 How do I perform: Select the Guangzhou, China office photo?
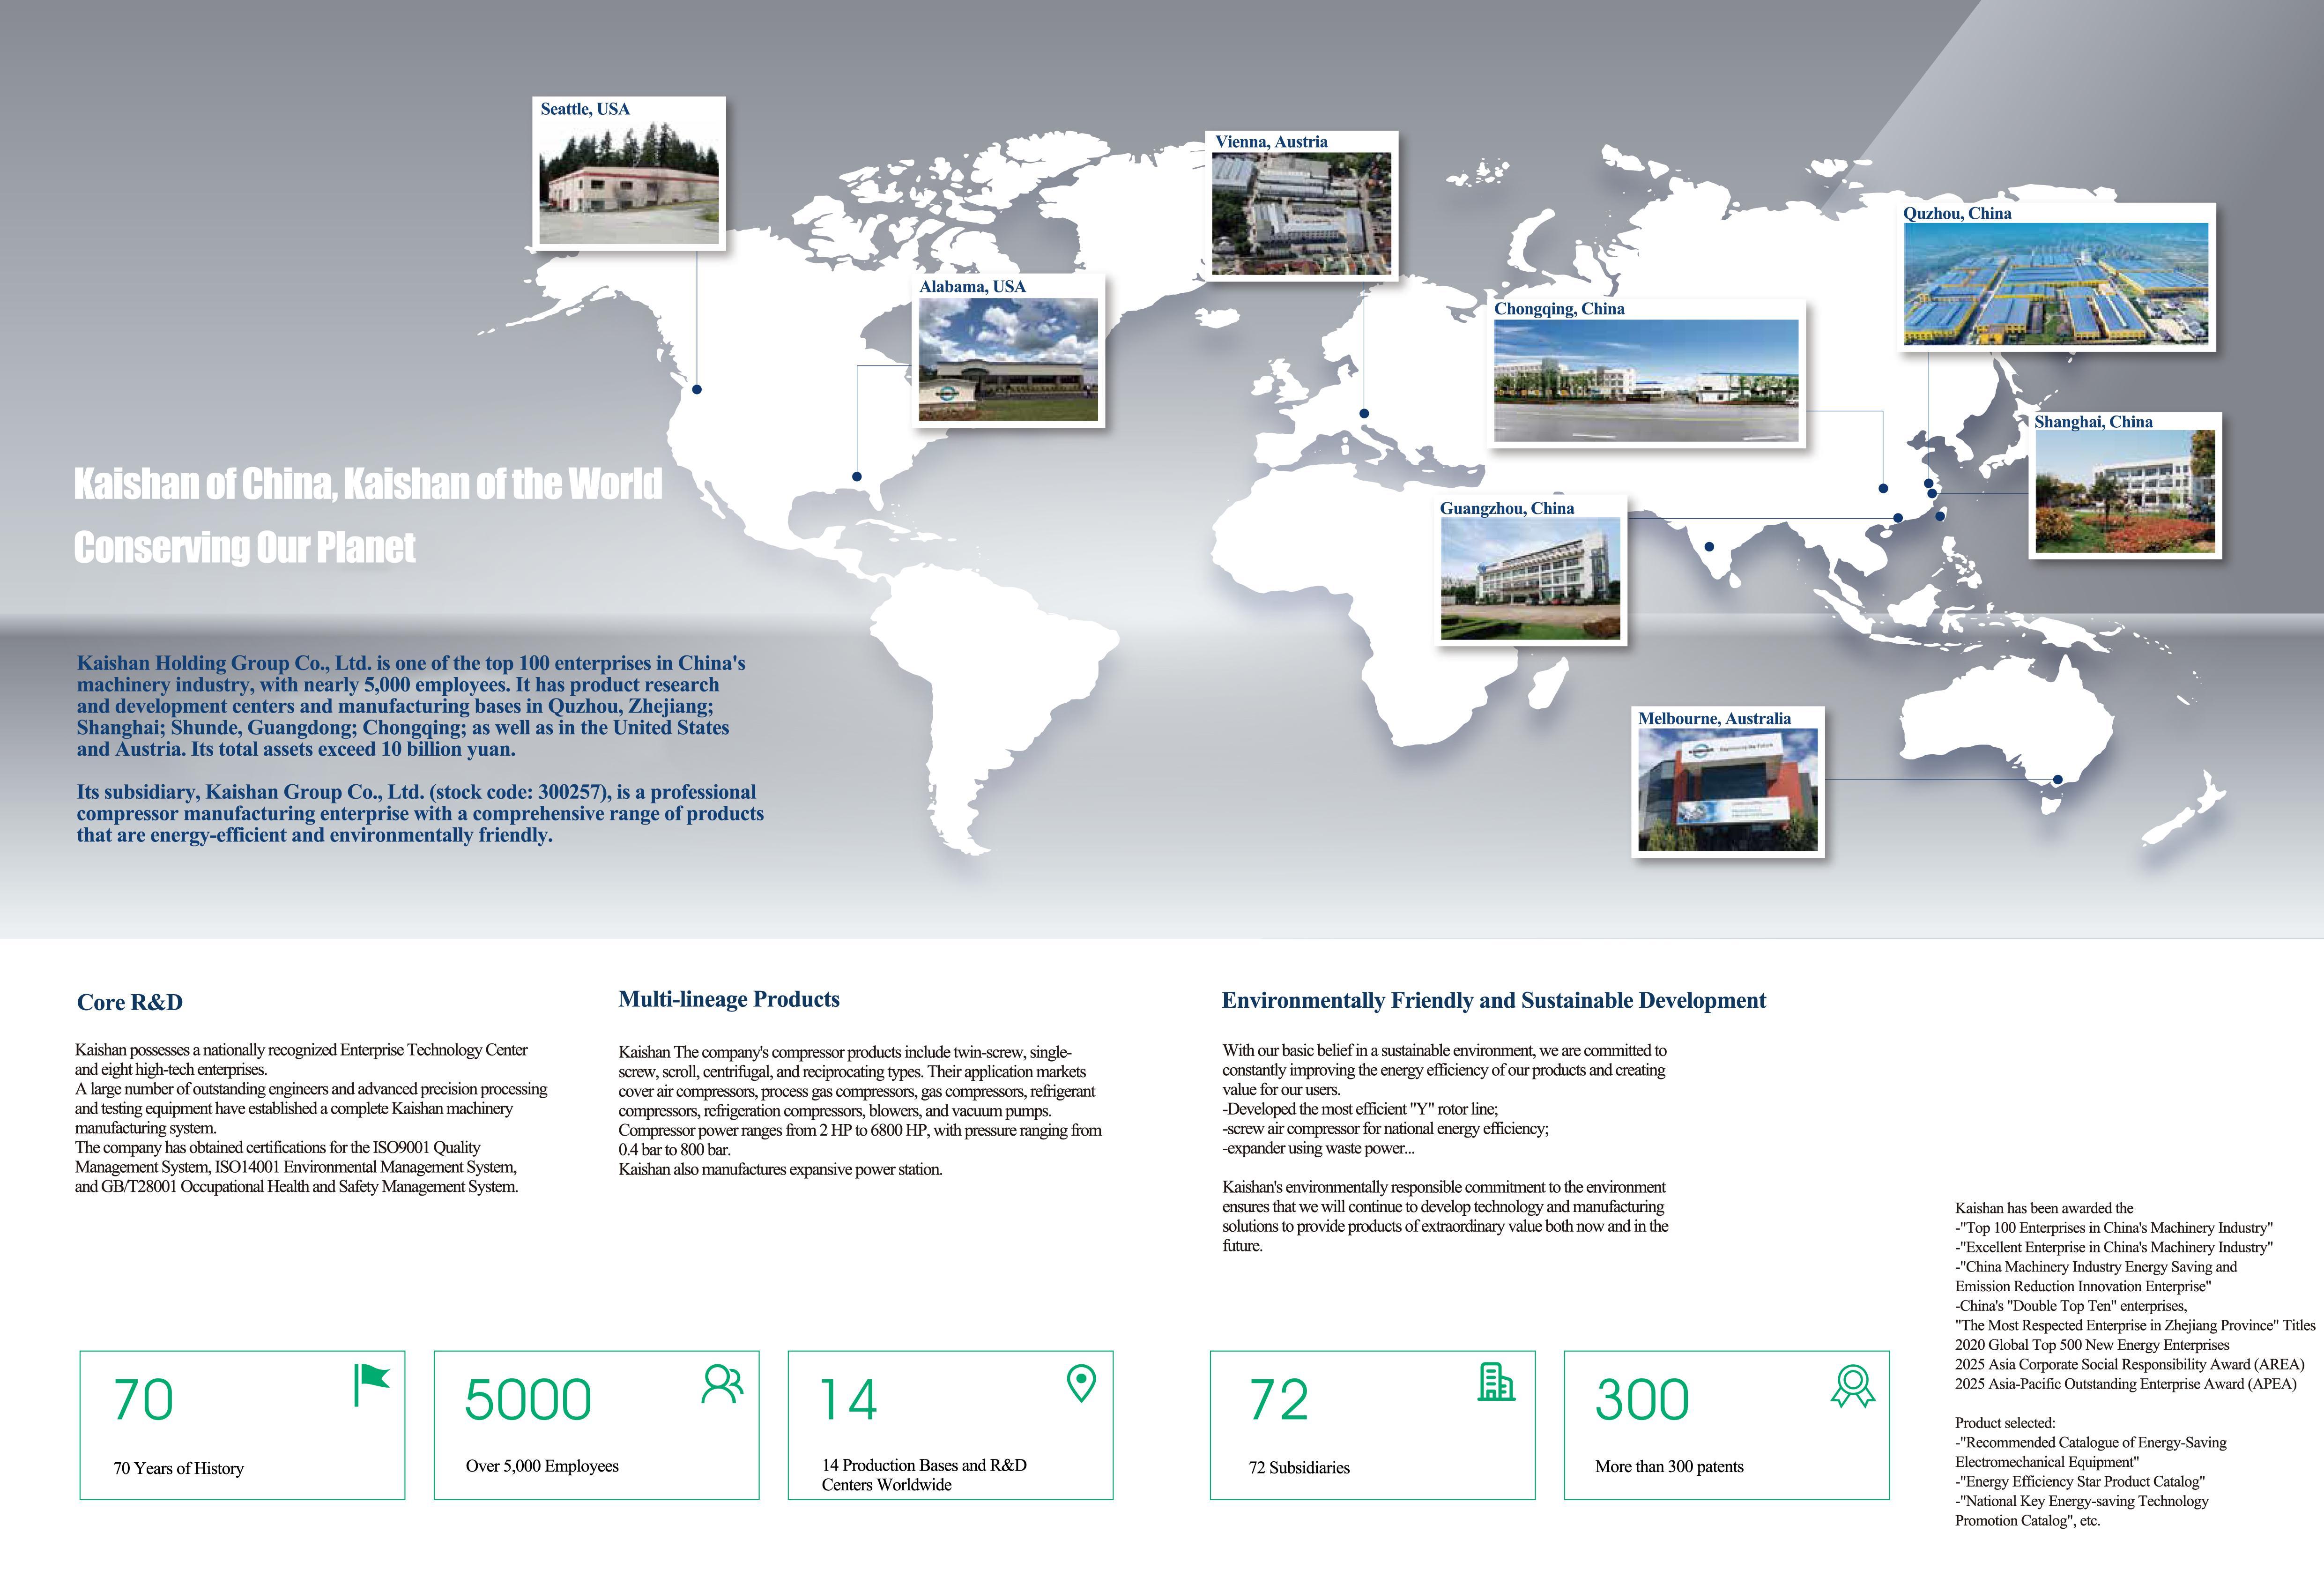(1530, 578)
